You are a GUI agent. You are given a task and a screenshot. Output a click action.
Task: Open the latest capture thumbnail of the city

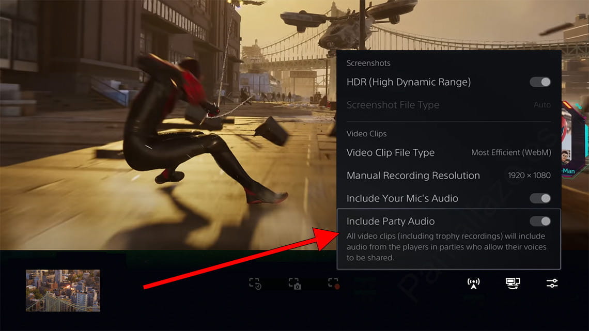click(x=63, y=291)
